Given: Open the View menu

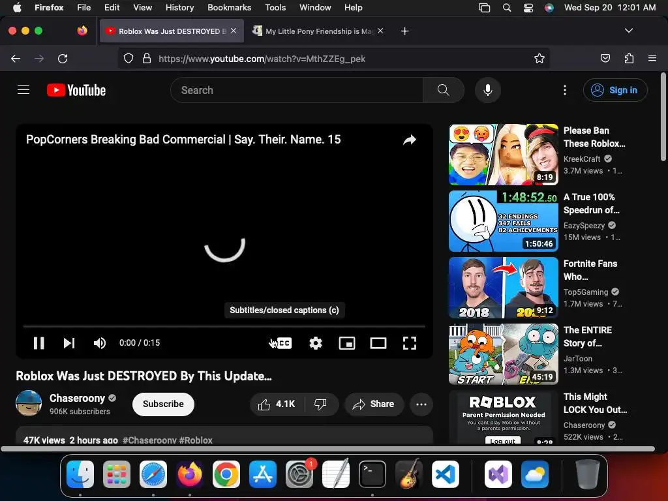Looking at the screenshot, I should [142, 7].
